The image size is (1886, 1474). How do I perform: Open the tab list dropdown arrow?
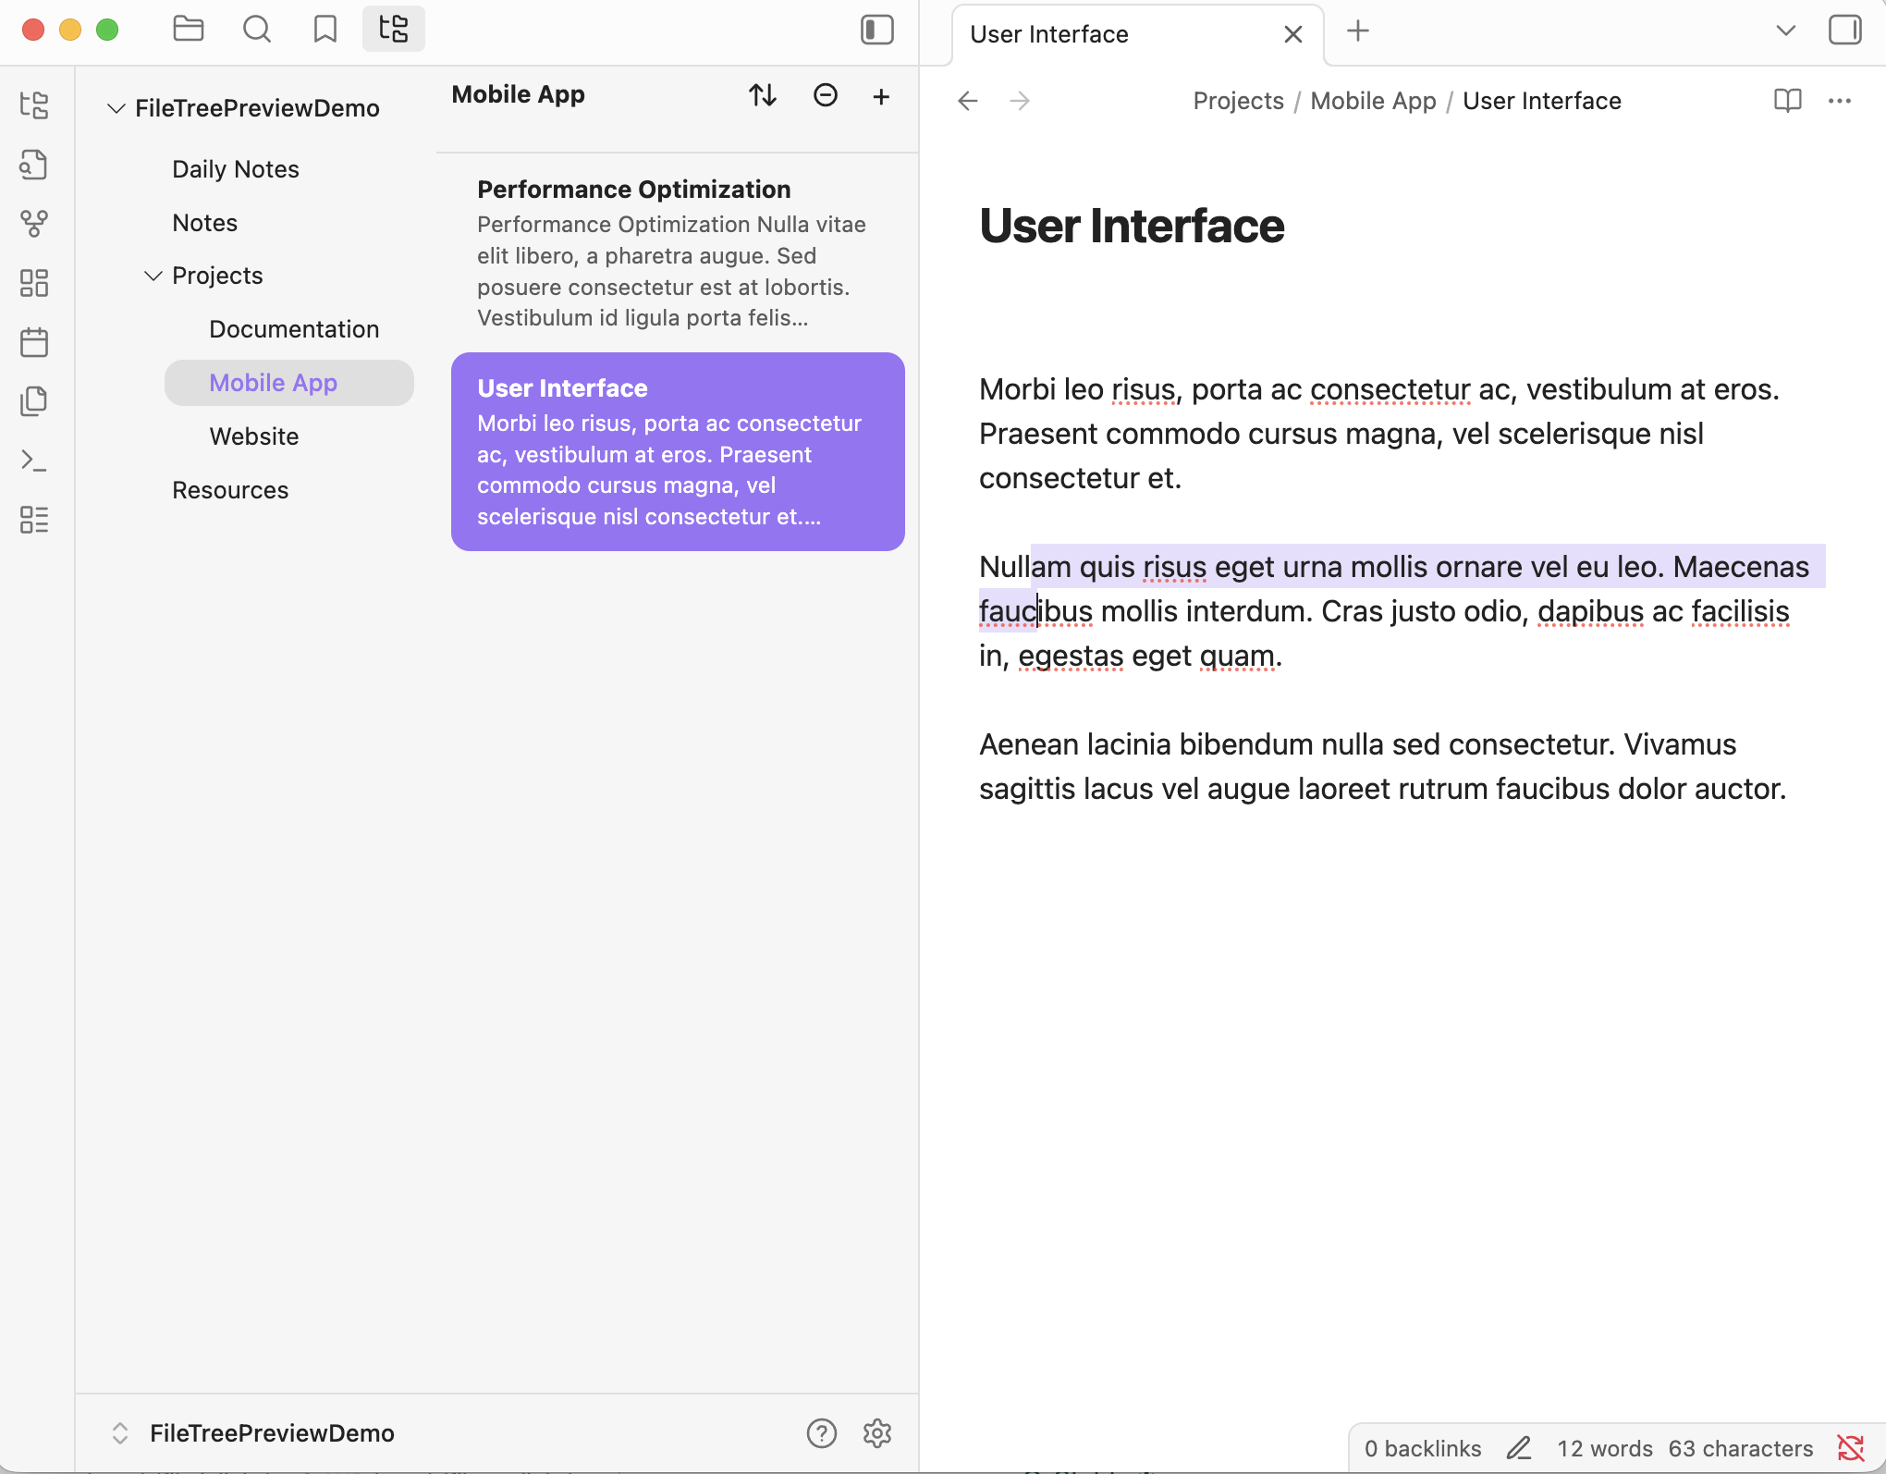click(x=1785, y=30)
